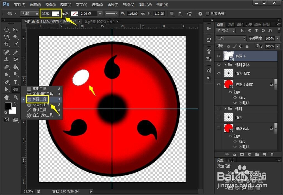Select the Blur tool
283x195 pixels.
point(7,74)
